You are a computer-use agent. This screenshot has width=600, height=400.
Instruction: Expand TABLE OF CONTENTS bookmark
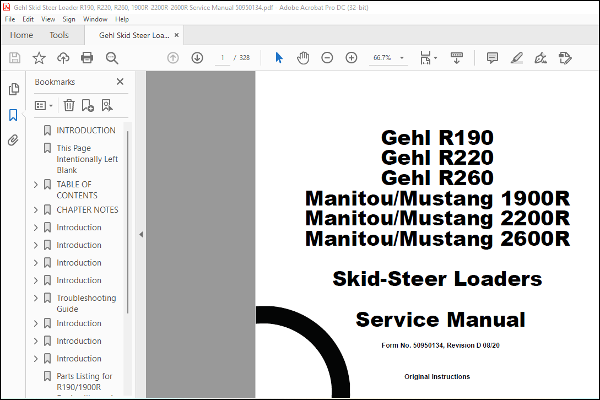pyautogui.click(x=36, y=185)
